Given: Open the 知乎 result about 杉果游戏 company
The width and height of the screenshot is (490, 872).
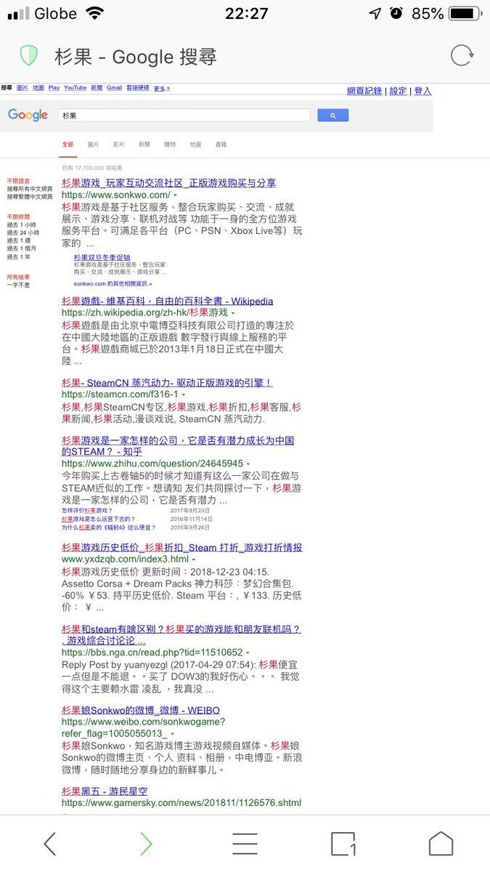Looking at the screenshot, I should pos(178,445).
